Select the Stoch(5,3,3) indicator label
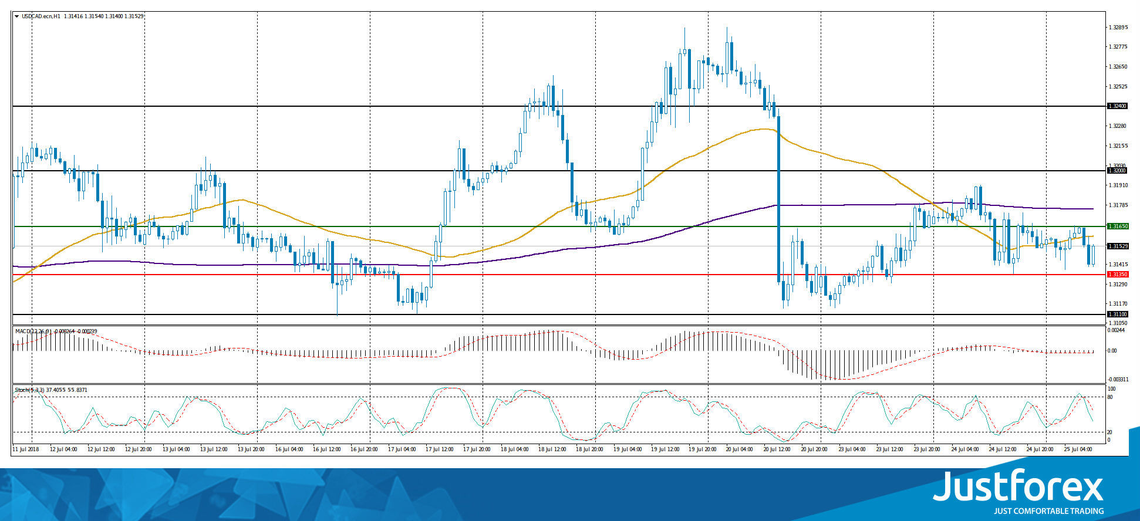 31,390
